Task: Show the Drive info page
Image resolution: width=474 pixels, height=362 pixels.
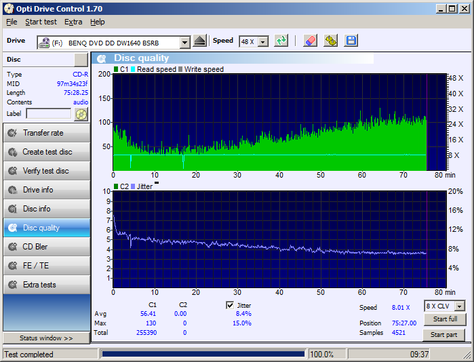Action: (47, 190)
